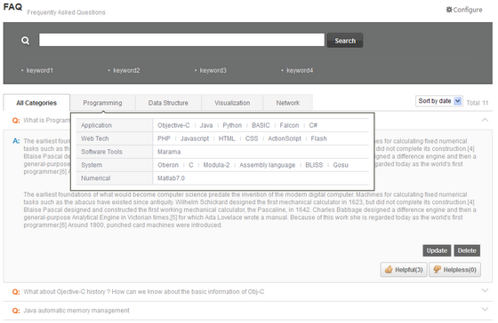Image resolution: width=498 pixels, height=323 pixels.
Task: Open the Sort by date dropdown
Action: [x=439, y=101]
